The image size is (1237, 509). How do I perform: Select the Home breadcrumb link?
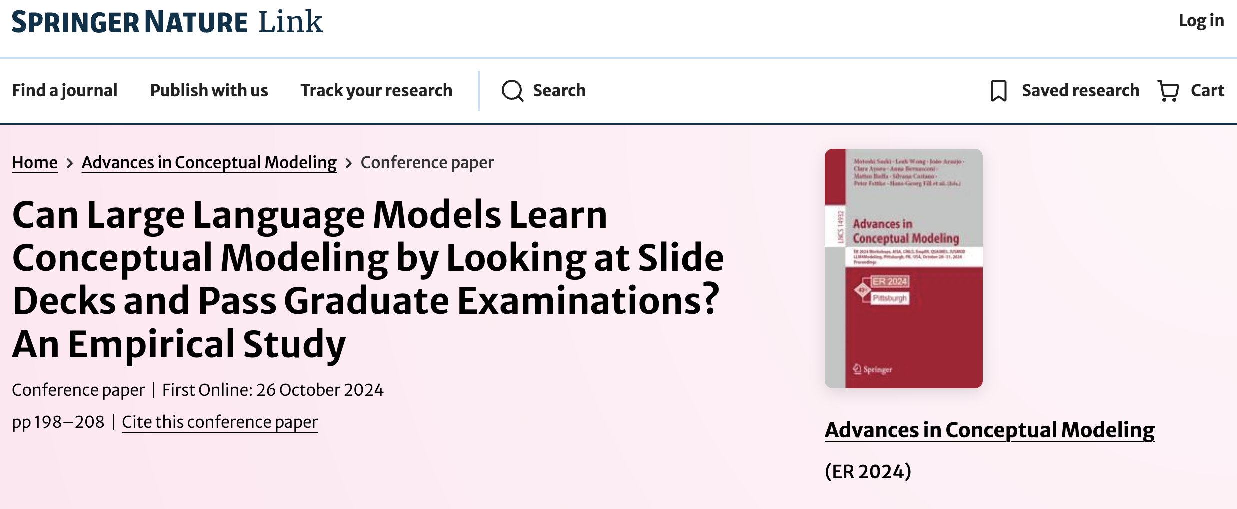click(34, 162)
